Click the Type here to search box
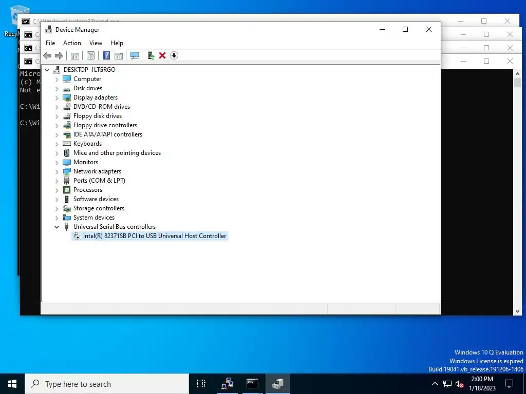The height and width of the screenshot is (394, 526). 107,384
